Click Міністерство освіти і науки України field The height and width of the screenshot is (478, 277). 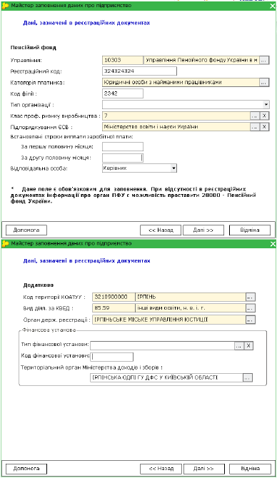click(176, 127)
